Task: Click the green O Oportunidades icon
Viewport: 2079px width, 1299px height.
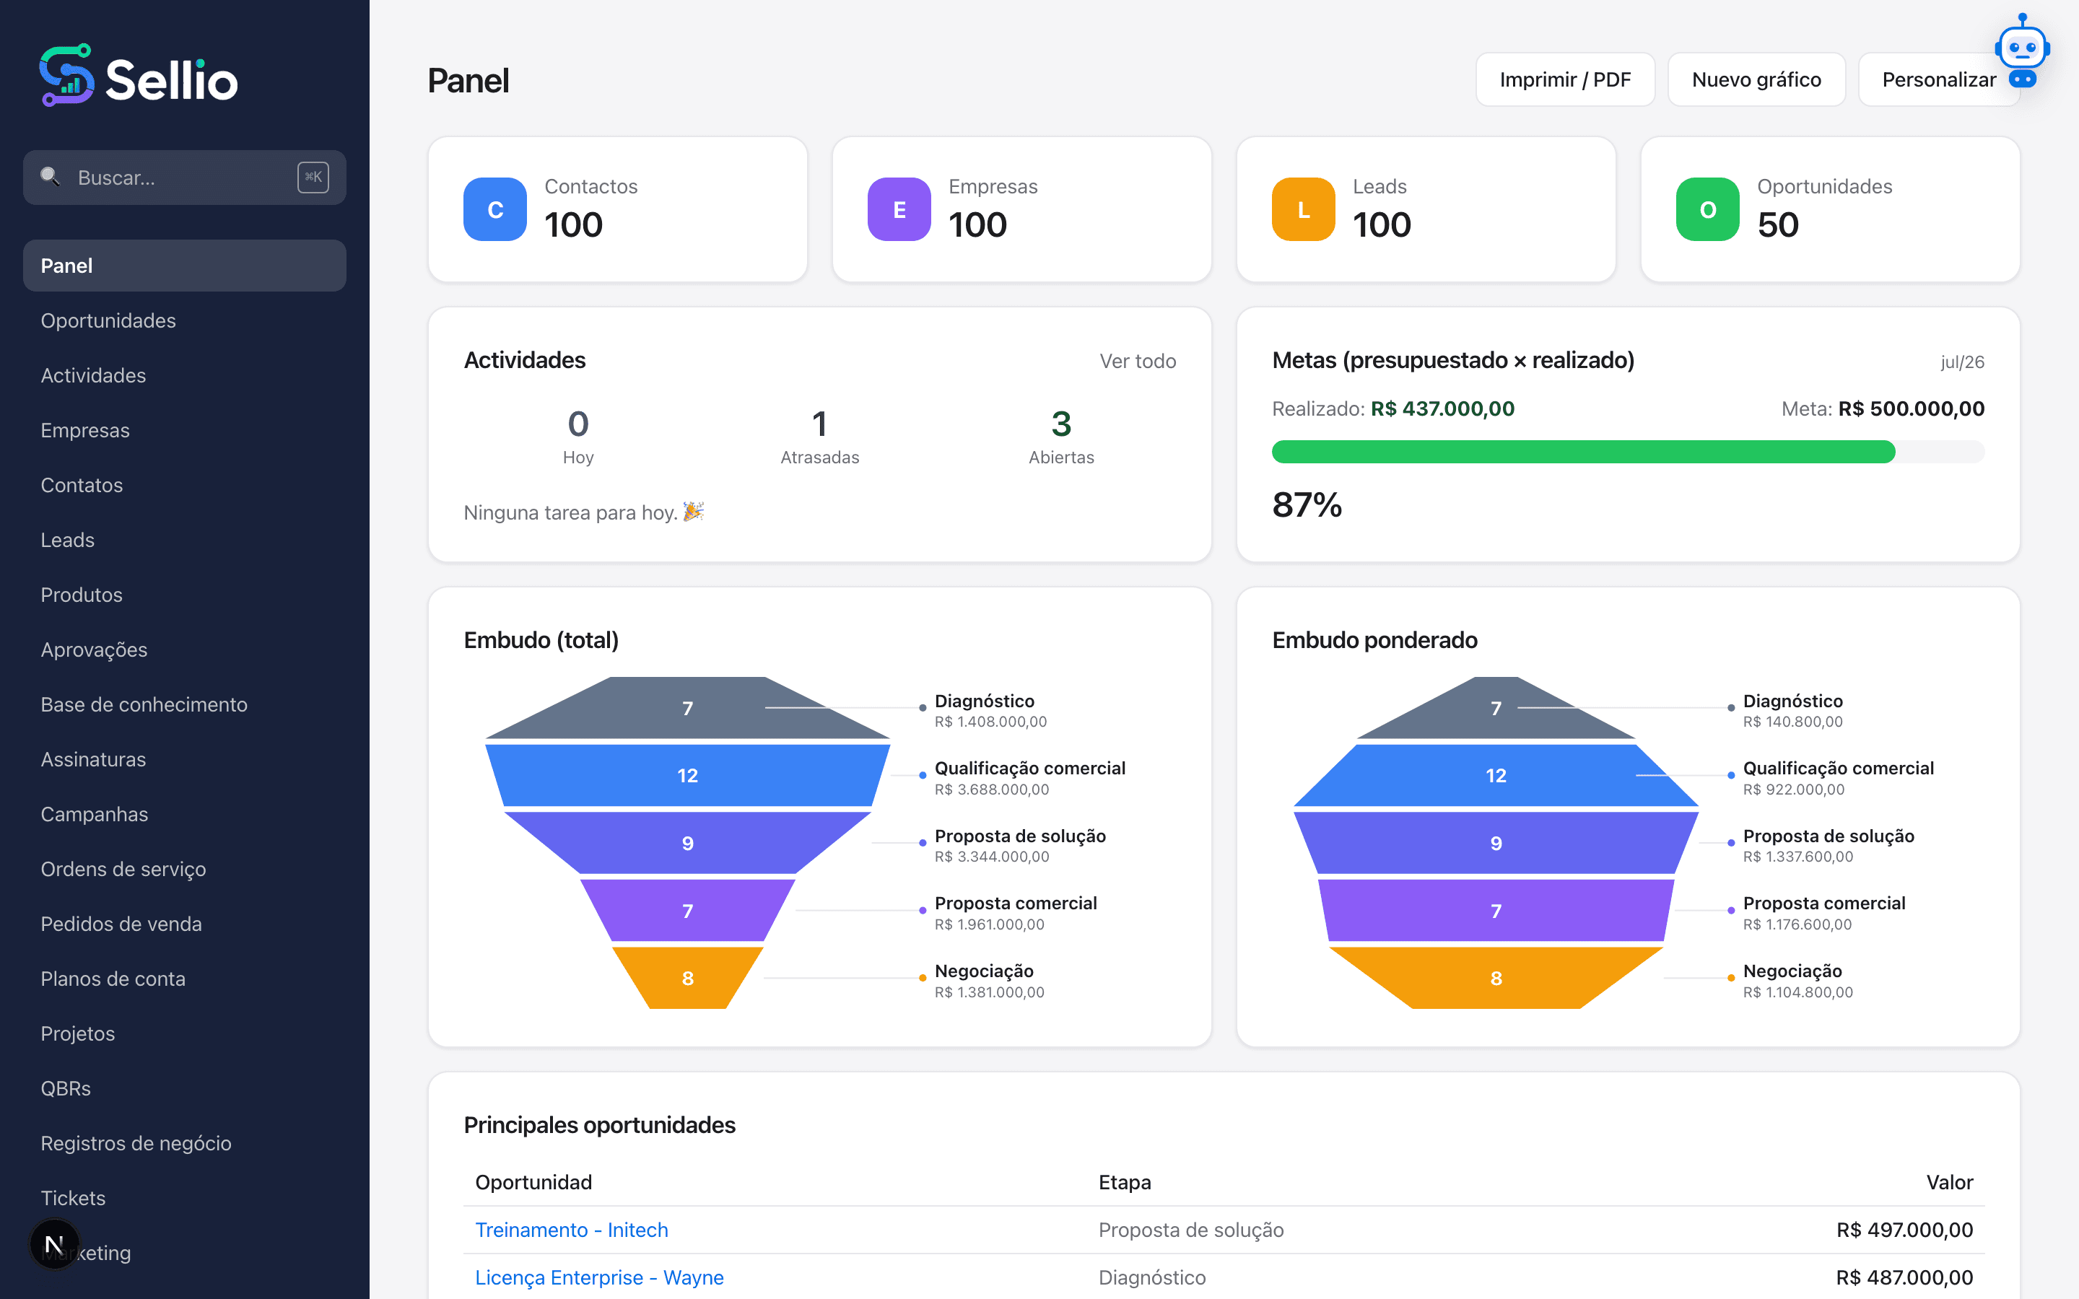Action: pos(1707,209)
